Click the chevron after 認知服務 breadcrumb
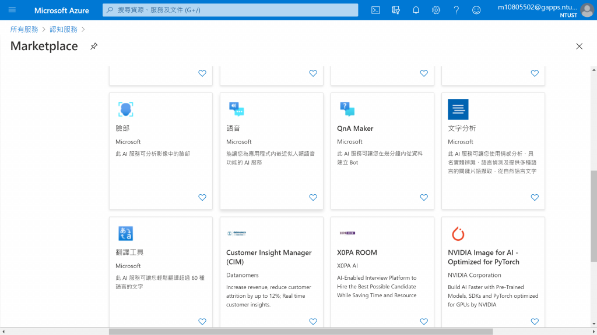 click(x=83, y=29)
